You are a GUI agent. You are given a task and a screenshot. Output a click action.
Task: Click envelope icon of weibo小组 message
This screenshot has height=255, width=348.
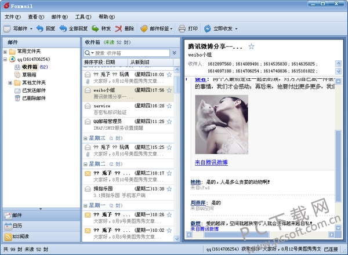point(88,90)
